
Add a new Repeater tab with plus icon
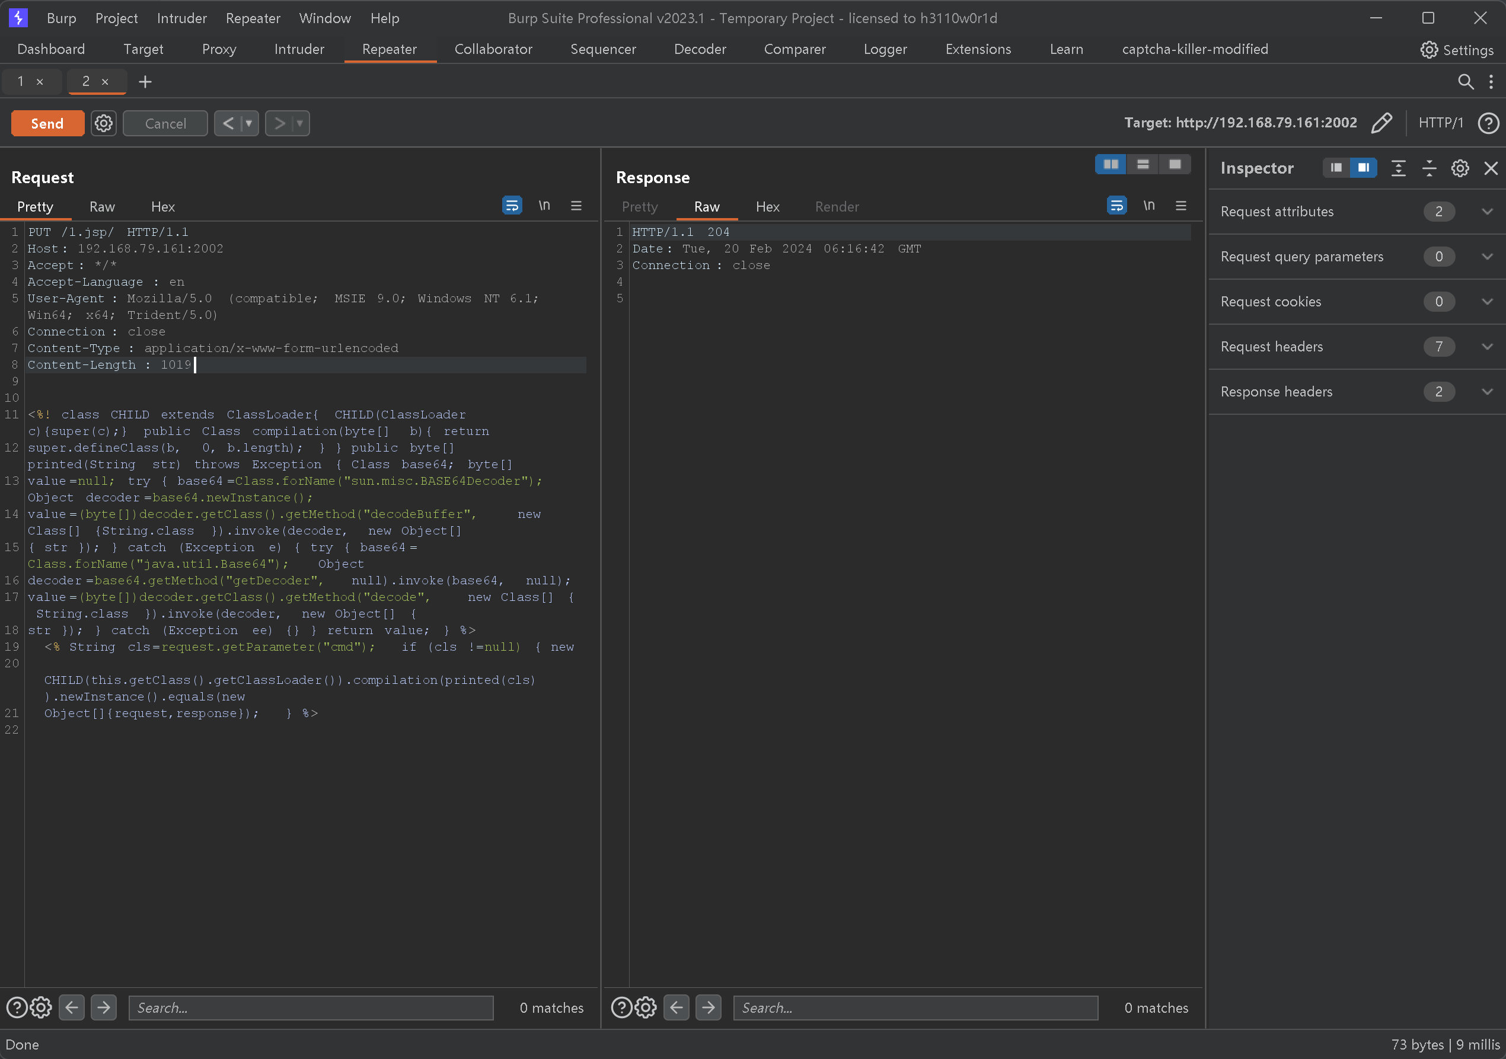145,81
